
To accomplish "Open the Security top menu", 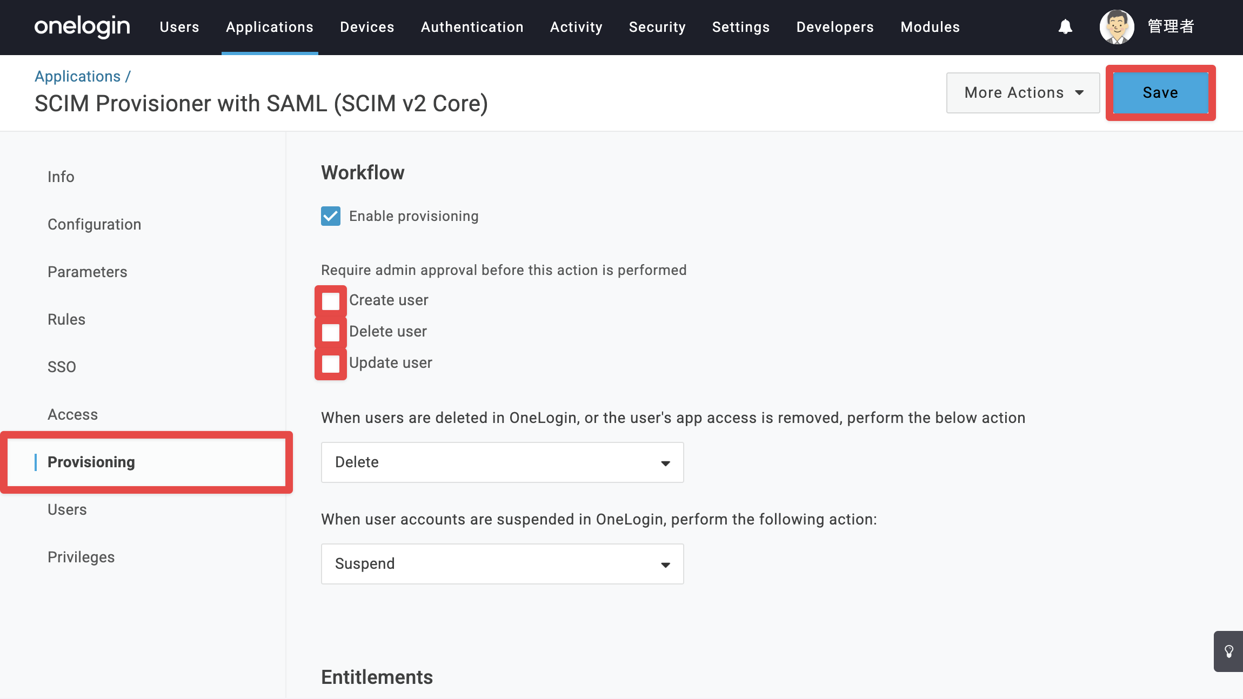I will [x=657, y=27].
